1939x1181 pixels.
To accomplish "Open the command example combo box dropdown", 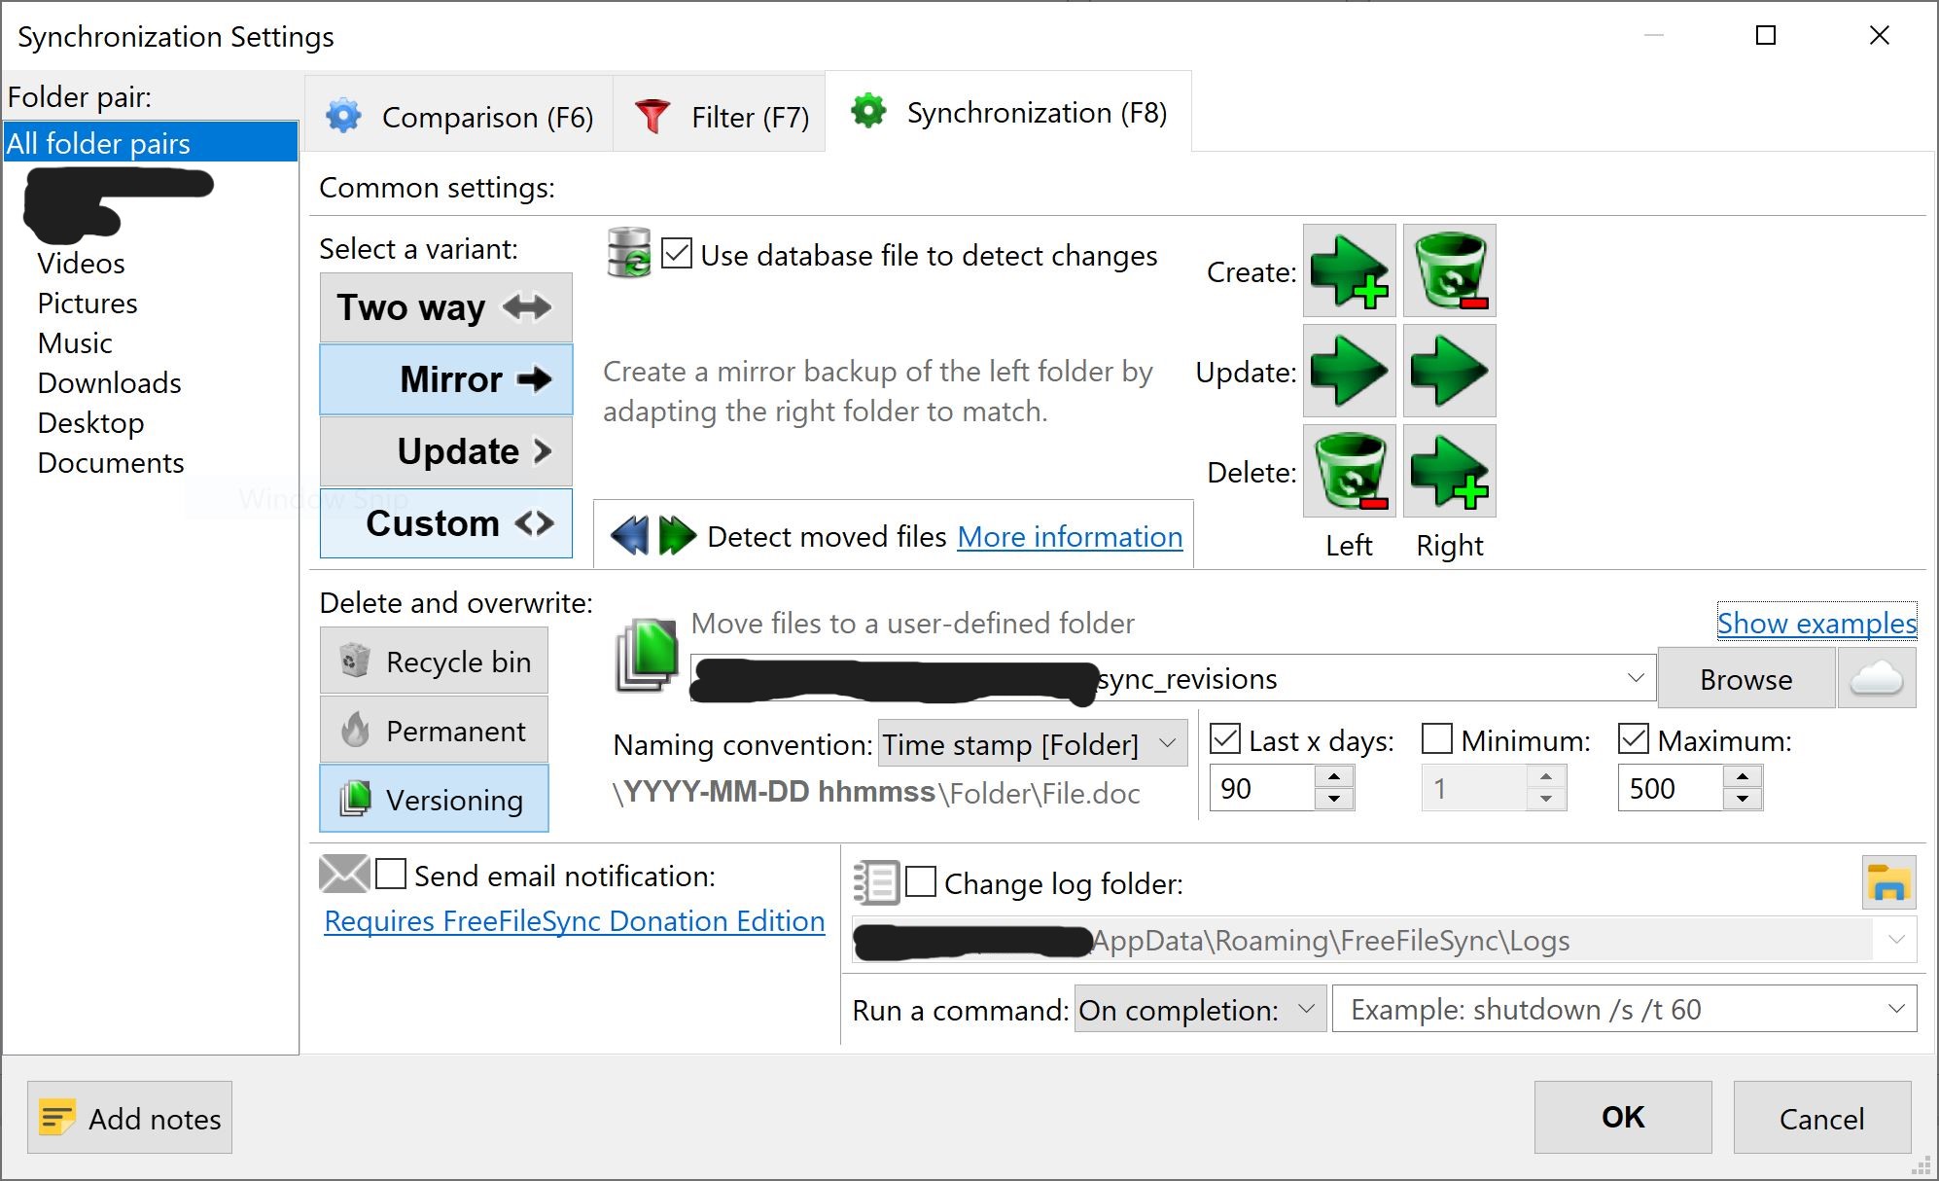I will (1896, 1009).
